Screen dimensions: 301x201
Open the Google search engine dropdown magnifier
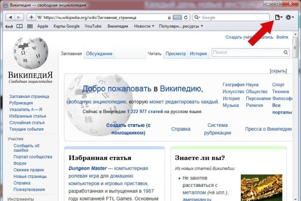point(197,18)
